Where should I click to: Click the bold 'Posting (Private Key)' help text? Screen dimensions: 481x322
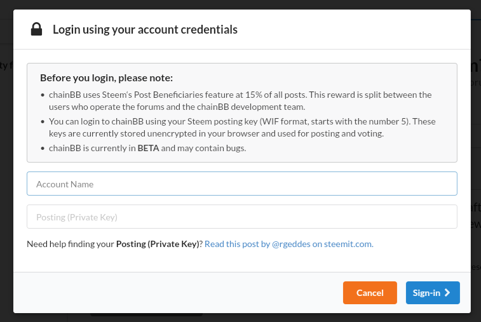pos(158,244)
